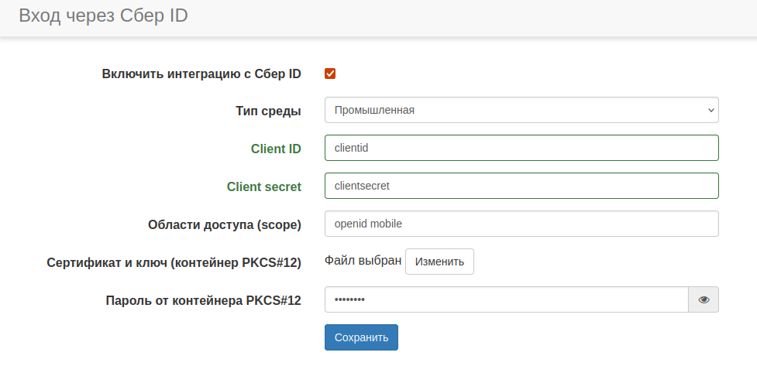This screenshot has height=366, width=757.
Task: Click the Области доступа (scope) label
Action: 224,224
